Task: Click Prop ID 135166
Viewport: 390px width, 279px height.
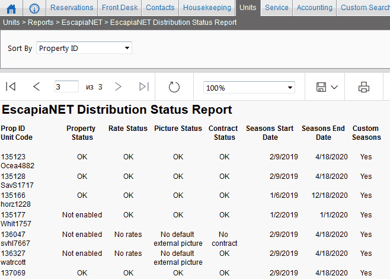Action: click(x=13, y=195)
